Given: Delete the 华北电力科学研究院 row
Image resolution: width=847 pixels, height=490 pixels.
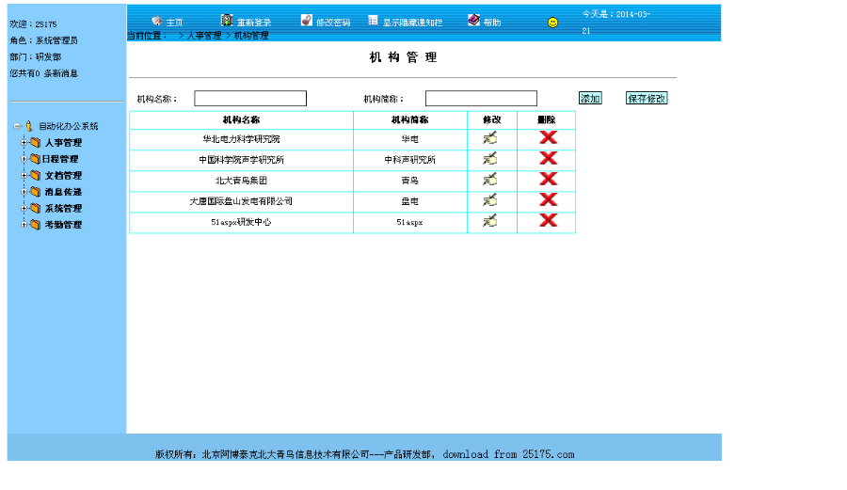Looking at the screenshot, I should point(549,137).
